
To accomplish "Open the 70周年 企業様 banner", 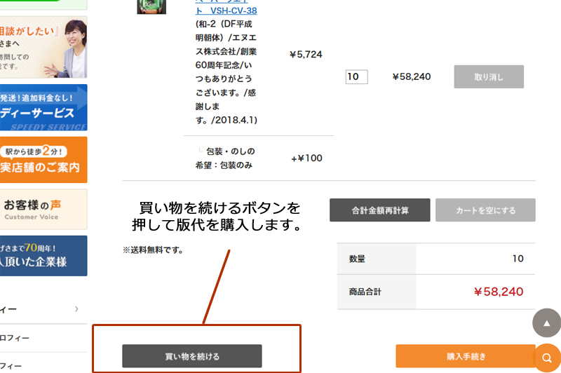I will click(x=43, y=255).
